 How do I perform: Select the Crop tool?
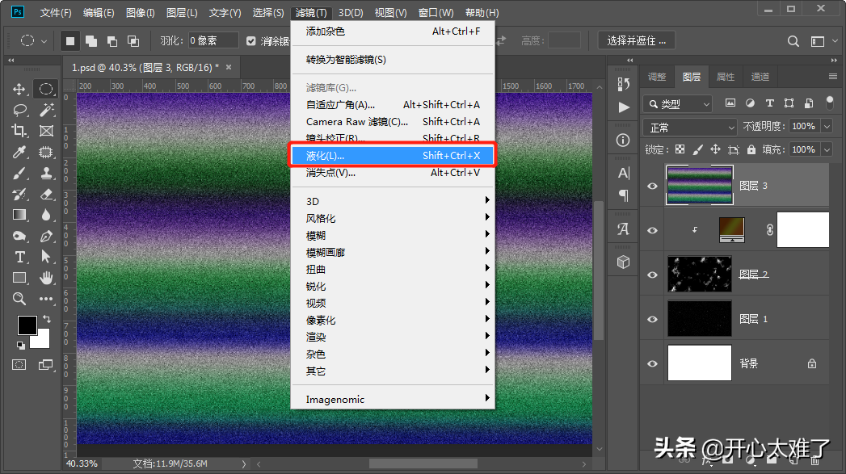point(19,131)
